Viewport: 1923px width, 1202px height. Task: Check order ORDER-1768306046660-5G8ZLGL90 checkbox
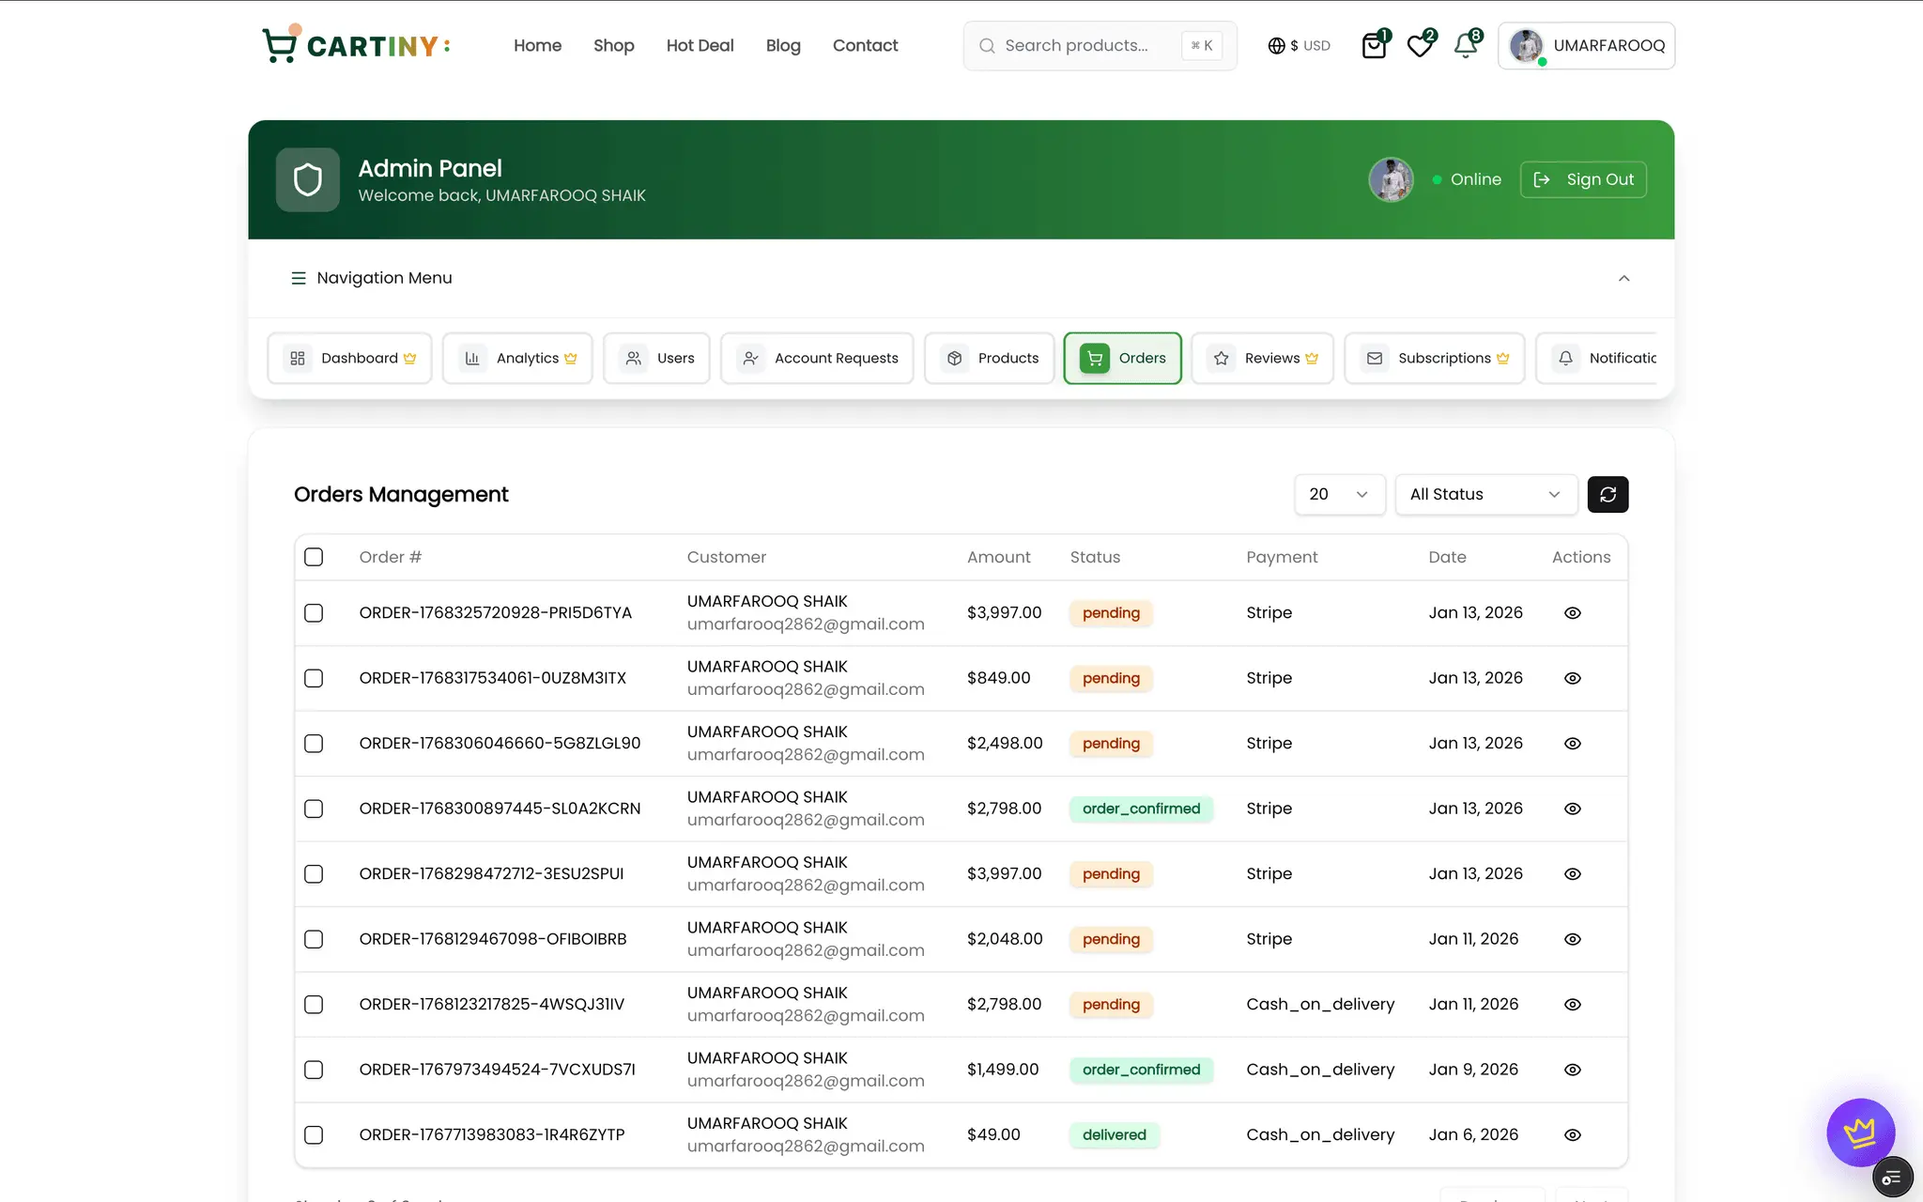[x=314, y=744]
